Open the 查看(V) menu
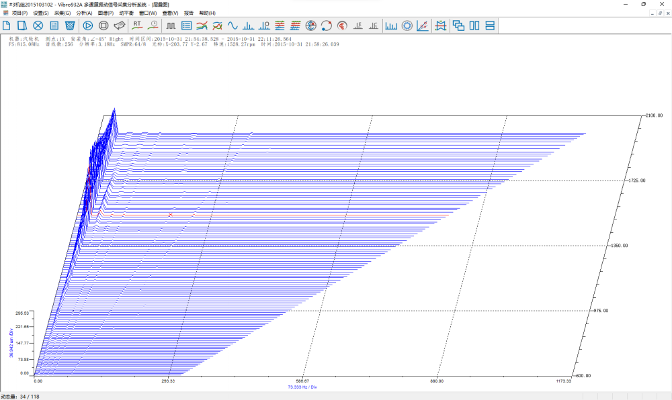The width and height of the screenshot is (672, 400). (170, 13)
